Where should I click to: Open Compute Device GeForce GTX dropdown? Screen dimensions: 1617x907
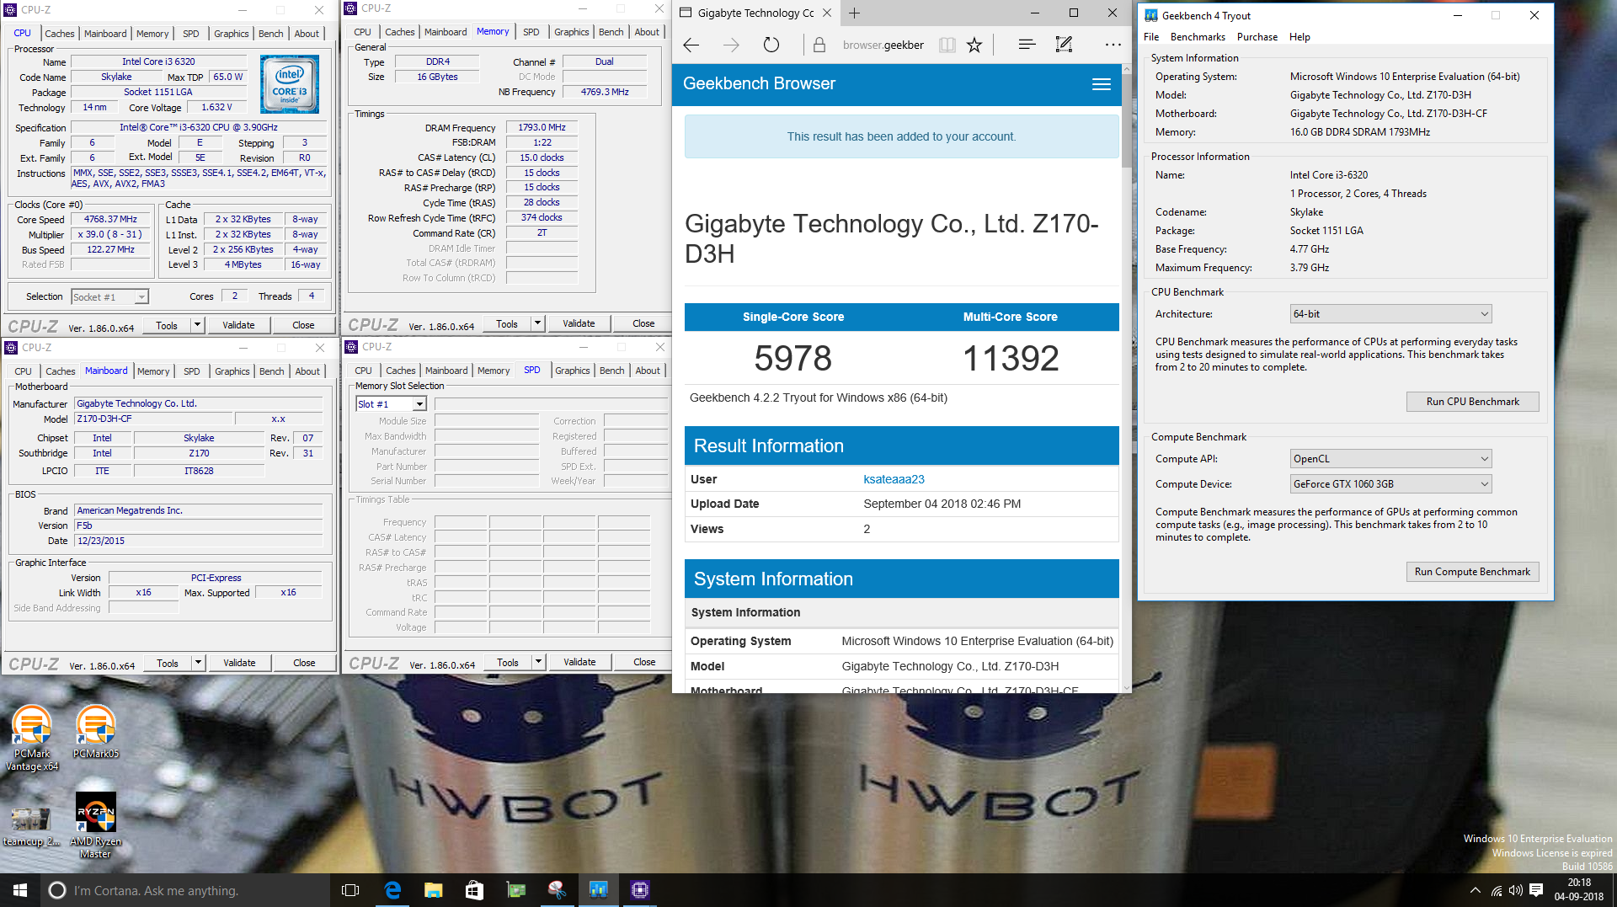1390,484
